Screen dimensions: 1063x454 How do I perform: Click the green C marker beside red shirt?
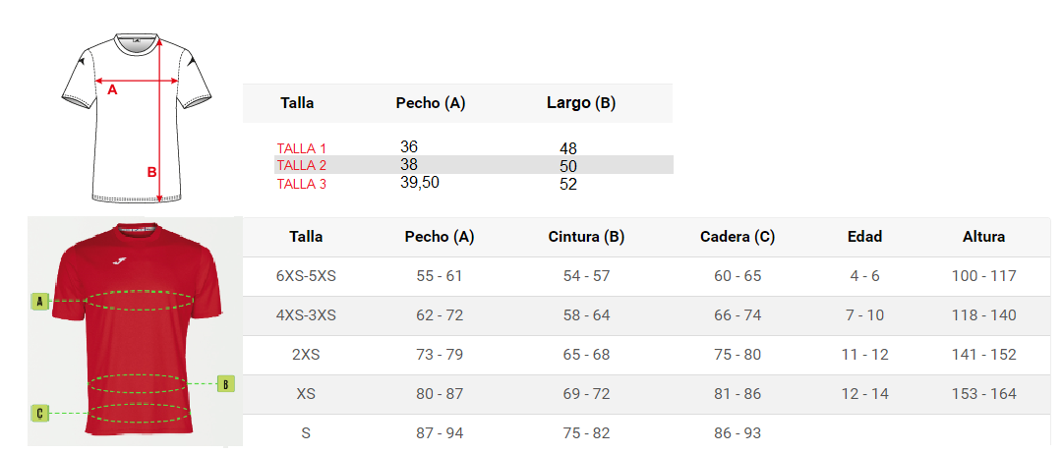coord(40,413)
